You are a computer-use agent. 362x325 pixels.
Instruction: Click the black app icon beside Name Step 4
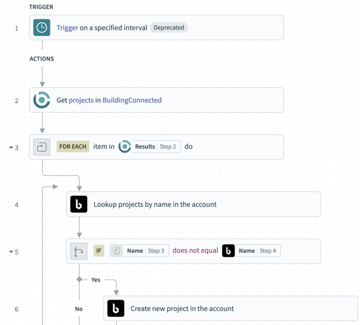228,251
